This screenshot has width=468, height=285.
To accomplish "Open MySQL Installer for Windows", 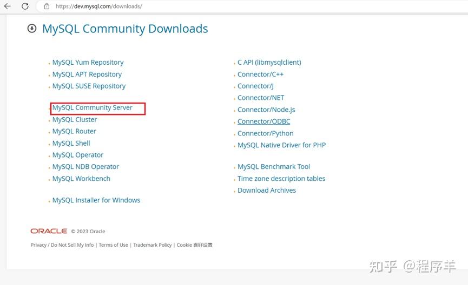I will (96, 200).
